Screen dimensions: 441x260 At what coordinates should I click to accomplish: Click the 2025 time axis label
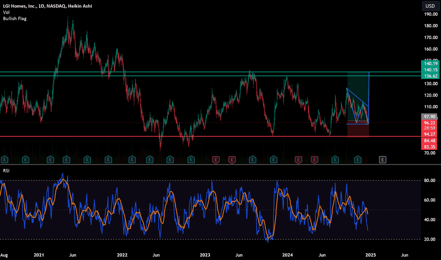[370, 255]
